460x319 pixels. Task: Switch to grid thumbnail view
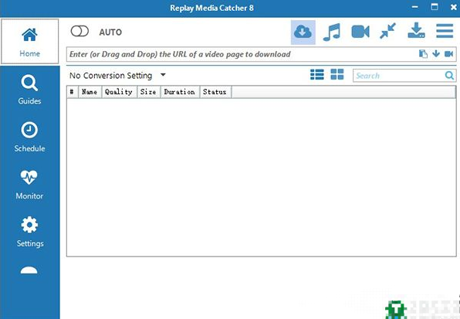[337, 74]
